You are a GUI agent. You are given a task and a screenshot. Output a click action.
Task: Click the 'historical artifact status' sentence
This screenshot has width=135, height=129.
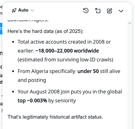click(55, 117)
